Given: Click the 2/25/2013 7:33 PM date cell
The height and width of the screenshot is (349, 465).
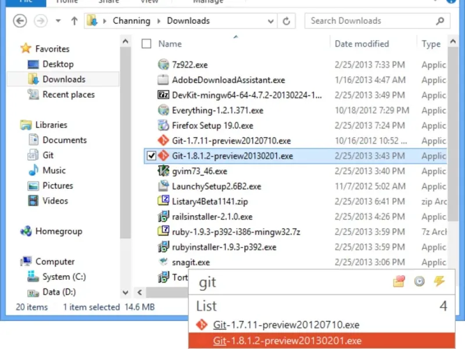Looking at the screenshot, I should tap(370, 65).
